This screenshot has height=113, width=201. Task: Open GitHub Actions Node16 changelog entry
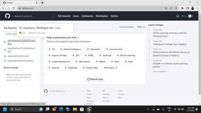point(171,54)
